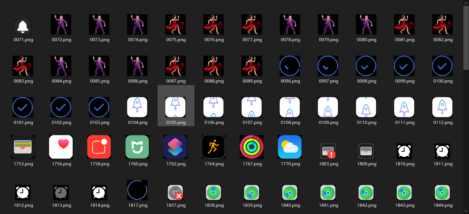Select the red dress dancer 0075.png
The image size is (469, 214).
point(175,25)
